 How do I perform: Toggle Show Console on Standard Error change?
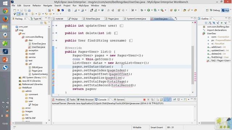[x=169, y=100]
